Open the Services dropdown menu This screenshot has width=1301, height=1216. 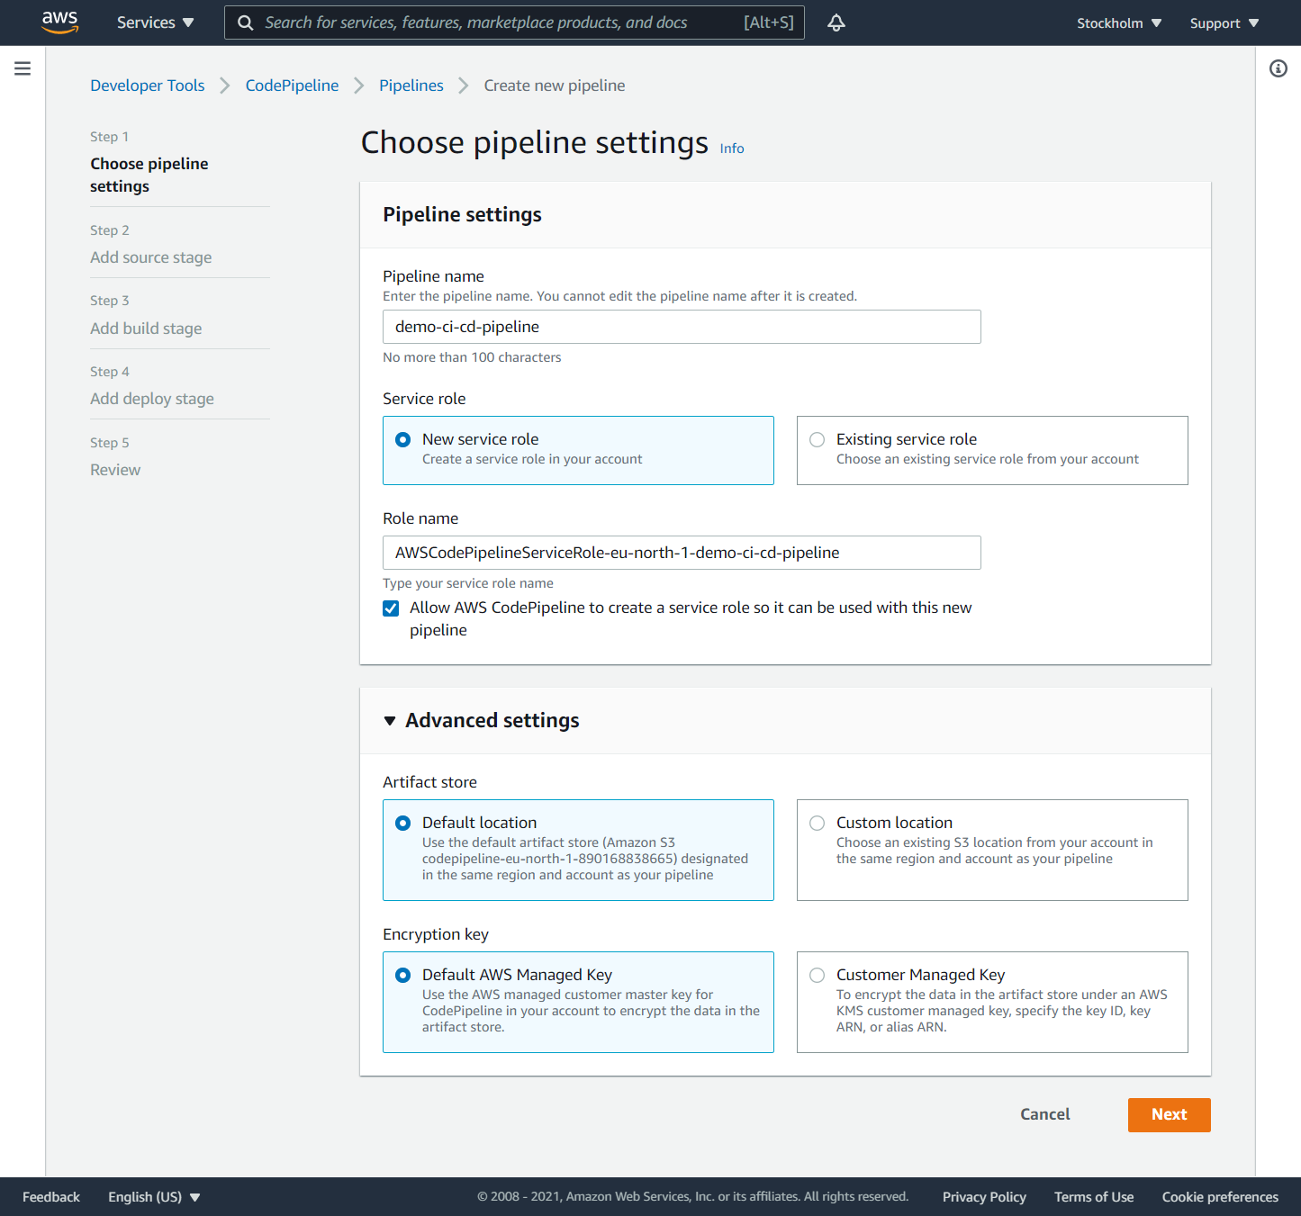pos(155,23)
